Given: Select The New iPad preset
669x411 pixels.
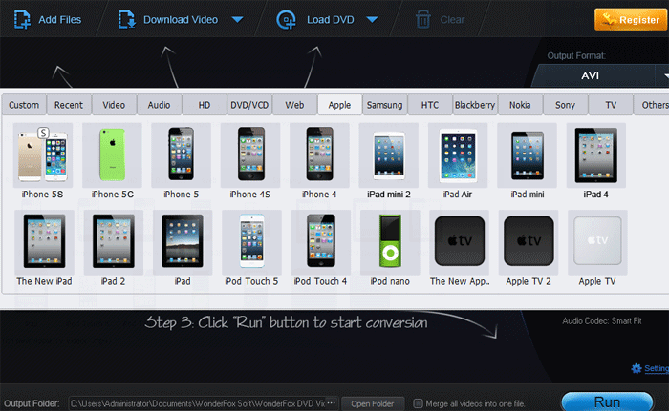Looking at the screenshot, I should [x=44, y=242].
